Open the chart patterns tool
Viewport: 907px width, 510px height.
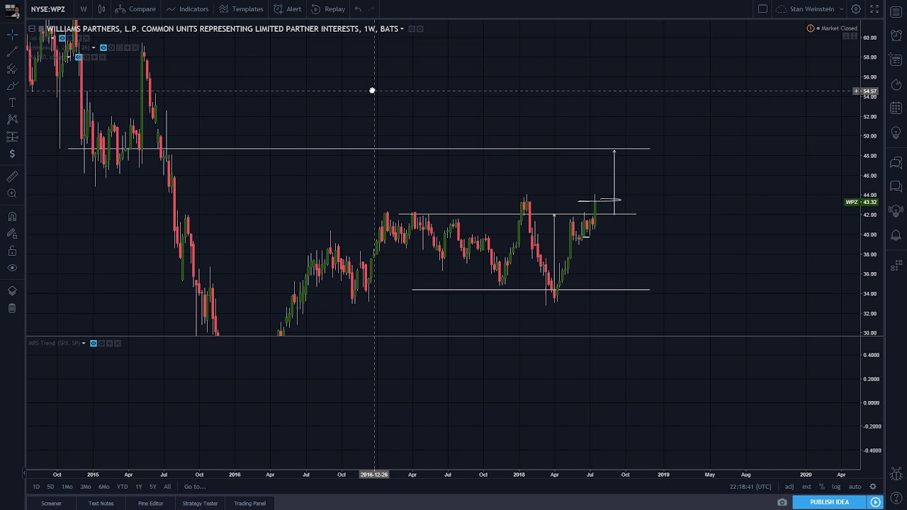12,120
